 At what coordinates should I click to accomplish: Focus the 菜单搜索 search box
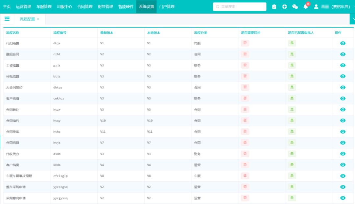(240, 7)
